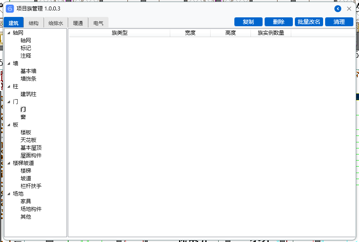Open the 给排水 tab
The width and height of the screenshot is (359, 242).
point(56,23)
